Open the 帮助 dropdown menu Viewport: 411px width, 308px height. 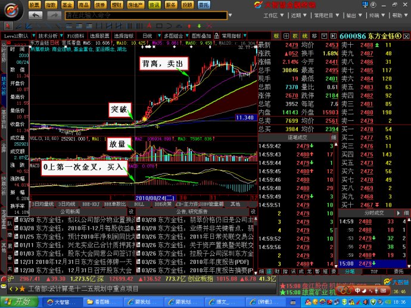tap(400, 15)
